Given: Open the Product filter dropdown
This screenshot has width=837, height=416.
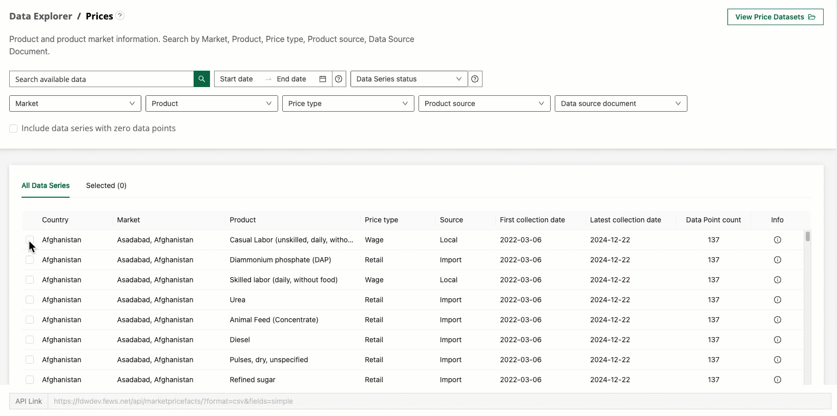Looking at the screenshot, I should [x=211, y=103].
